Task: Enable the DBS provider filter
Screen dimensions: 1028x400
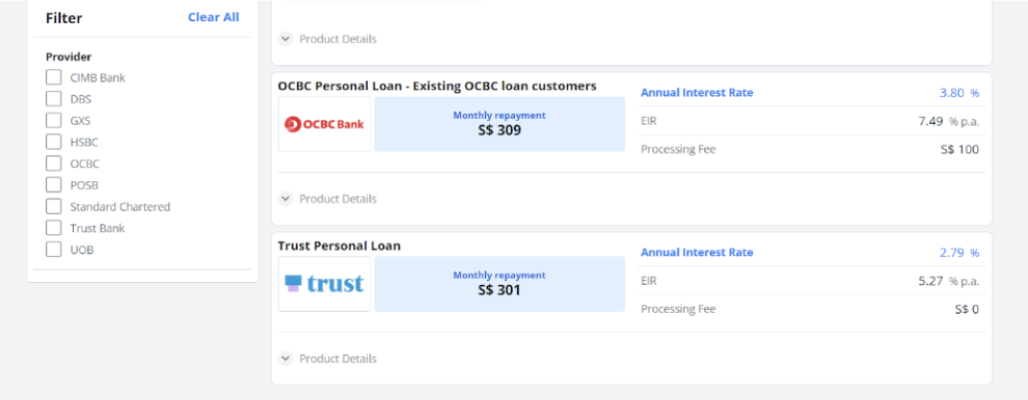Action: pos(54,99)
